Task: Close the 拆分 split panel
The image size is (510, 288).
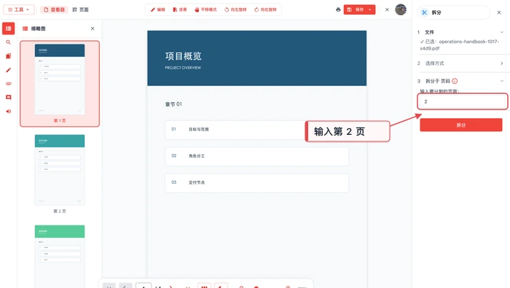Action: pyautogui.click(x=499, y=12)
